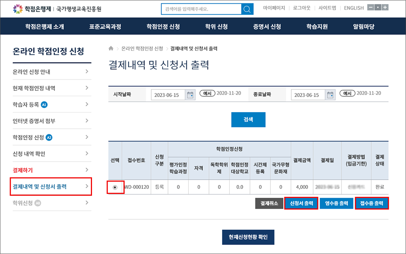Click the 시작날짜 date input field
Viewport: 406px width, 254px height.
(167, 95)
